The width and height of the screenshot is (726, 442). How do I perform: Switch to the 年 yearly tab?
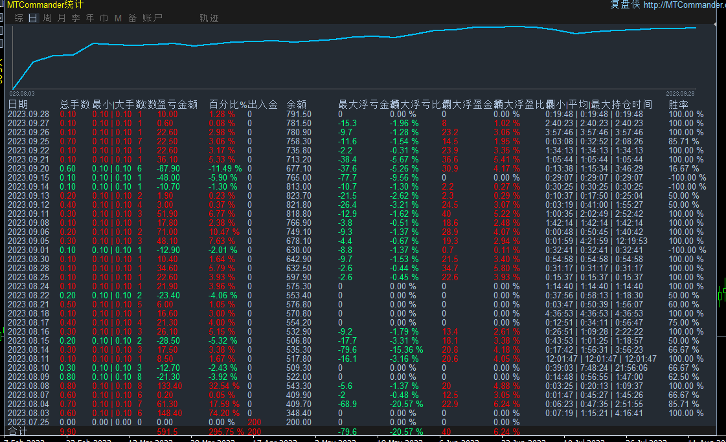(90, 18)
